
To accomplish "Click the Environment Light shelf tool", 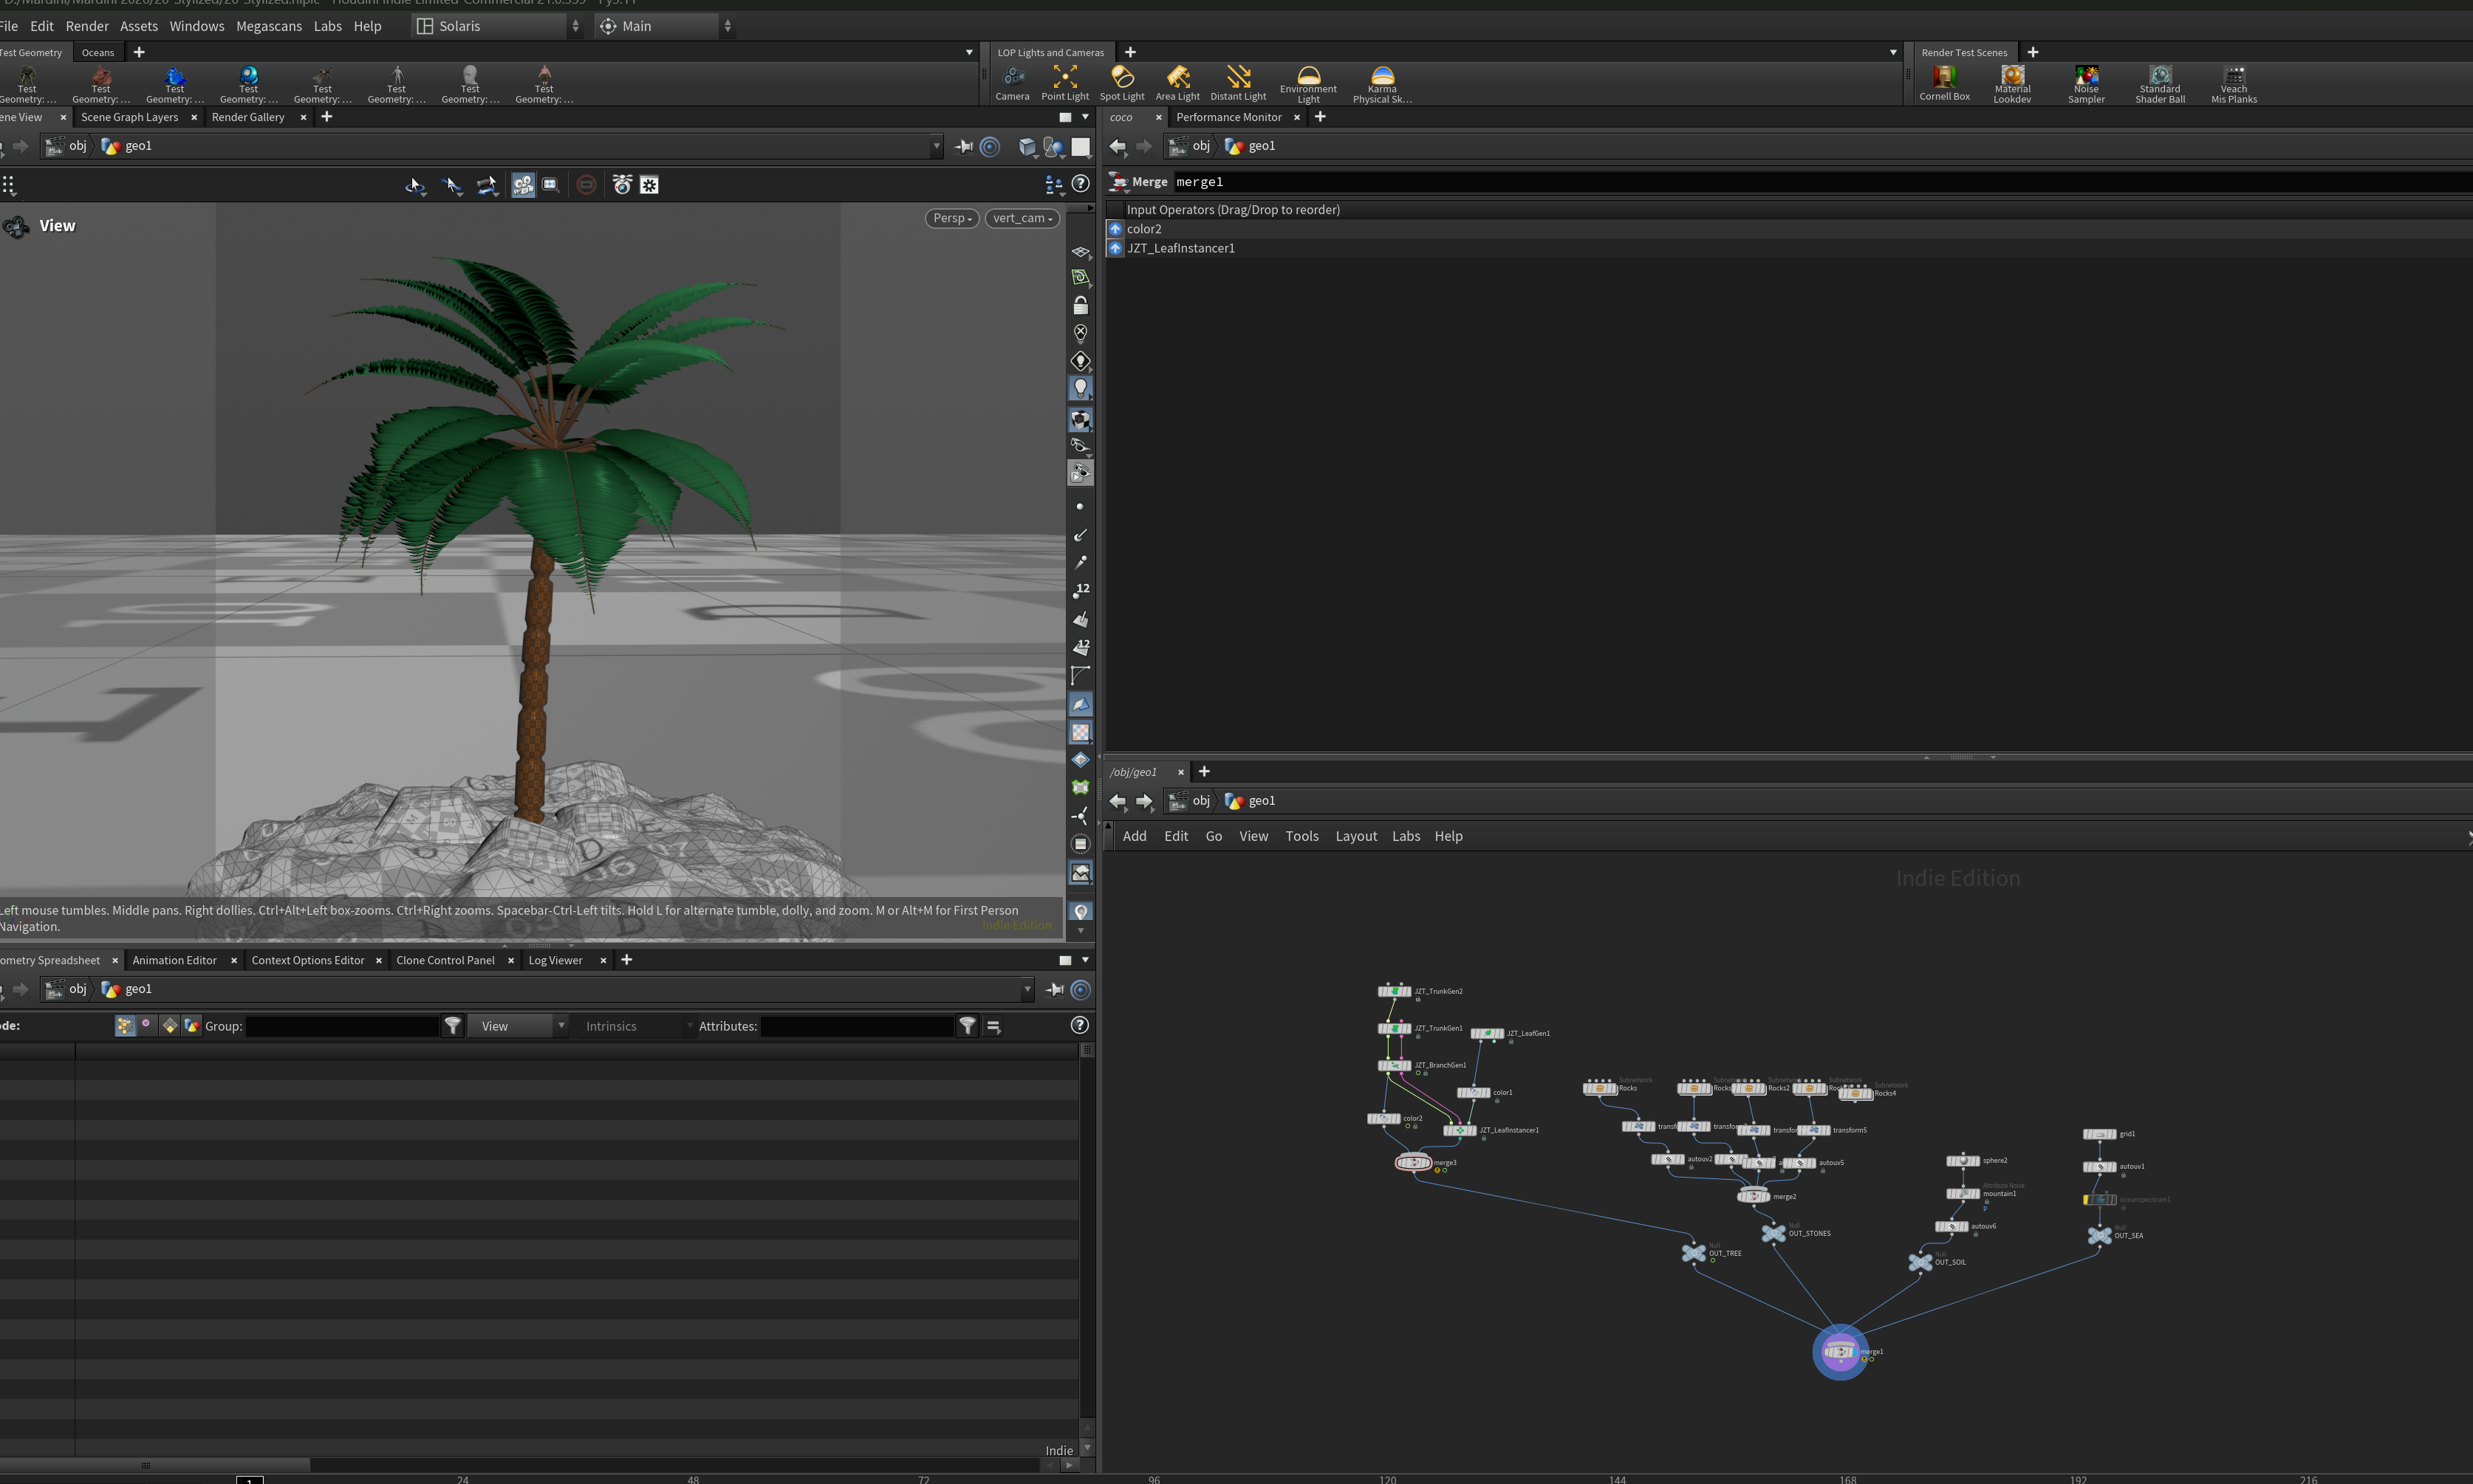I will pos(1307,84).
